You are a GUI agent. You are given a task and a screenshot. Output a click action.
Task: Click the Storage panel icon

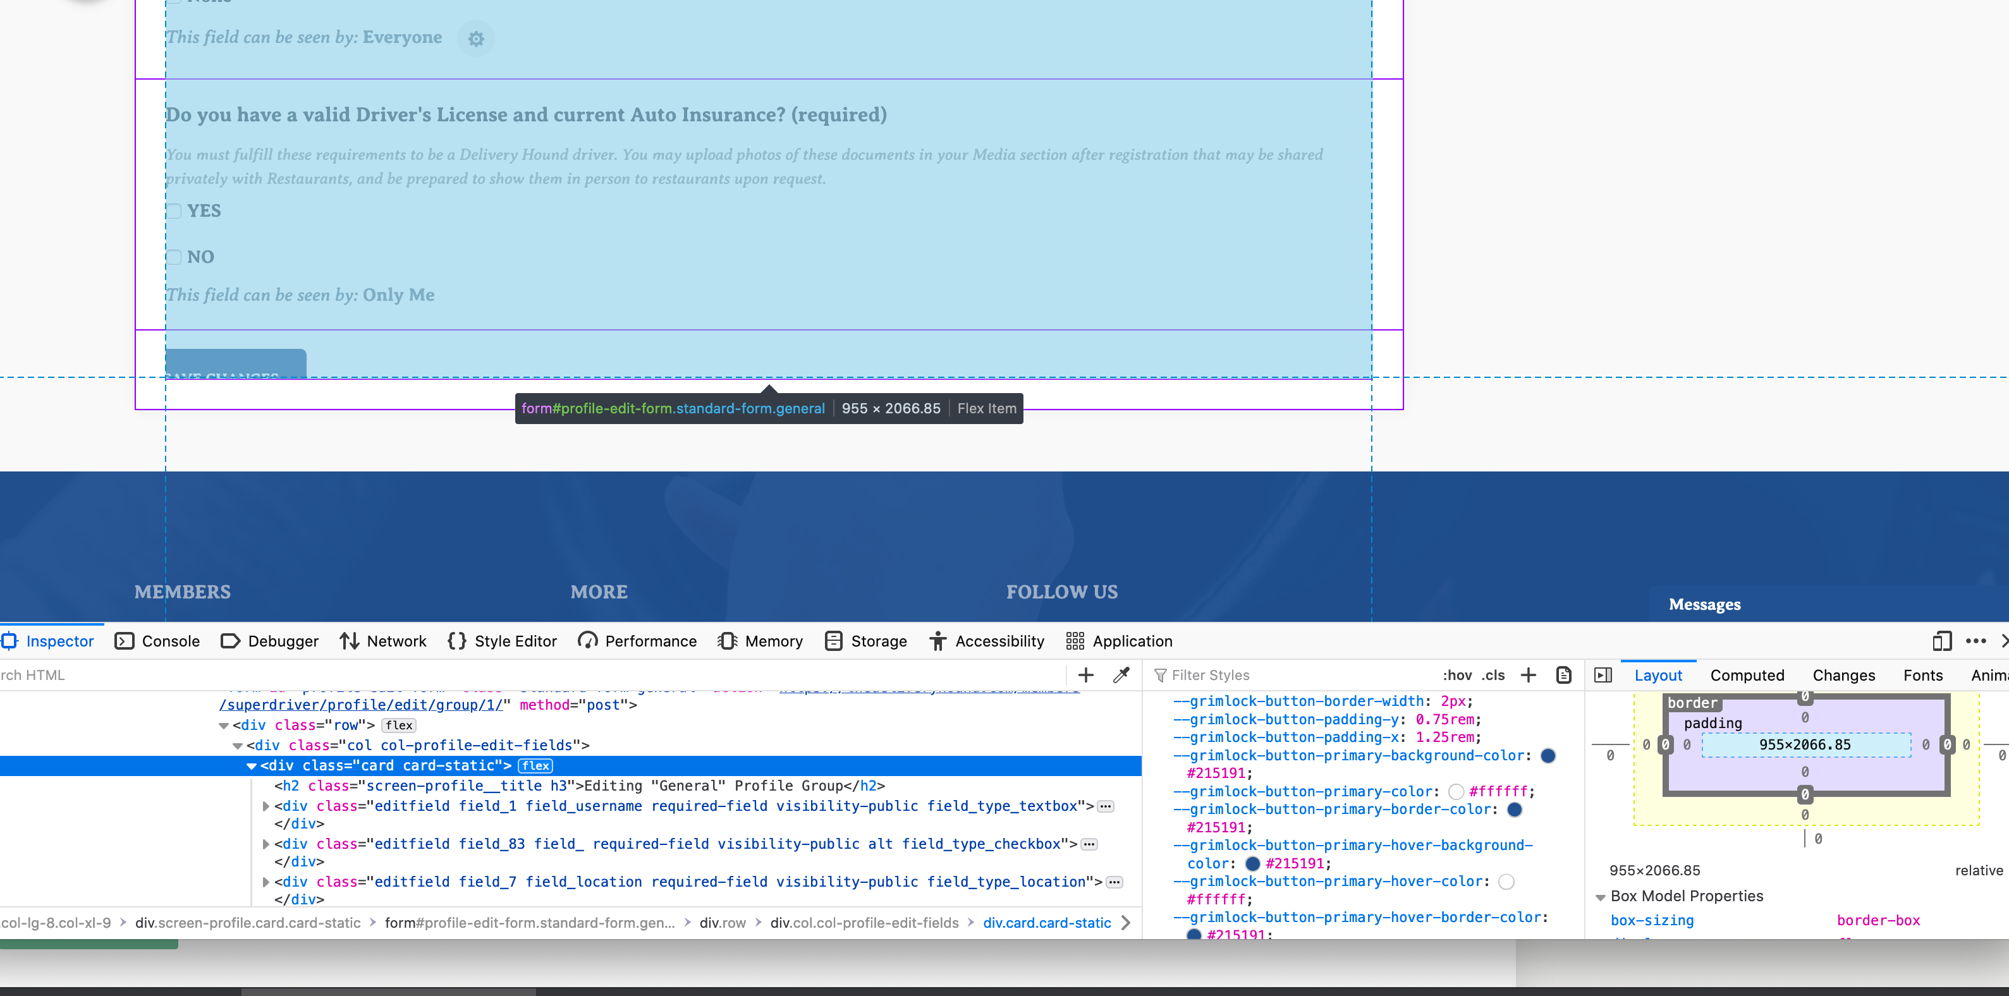click(x=833, y=640)
